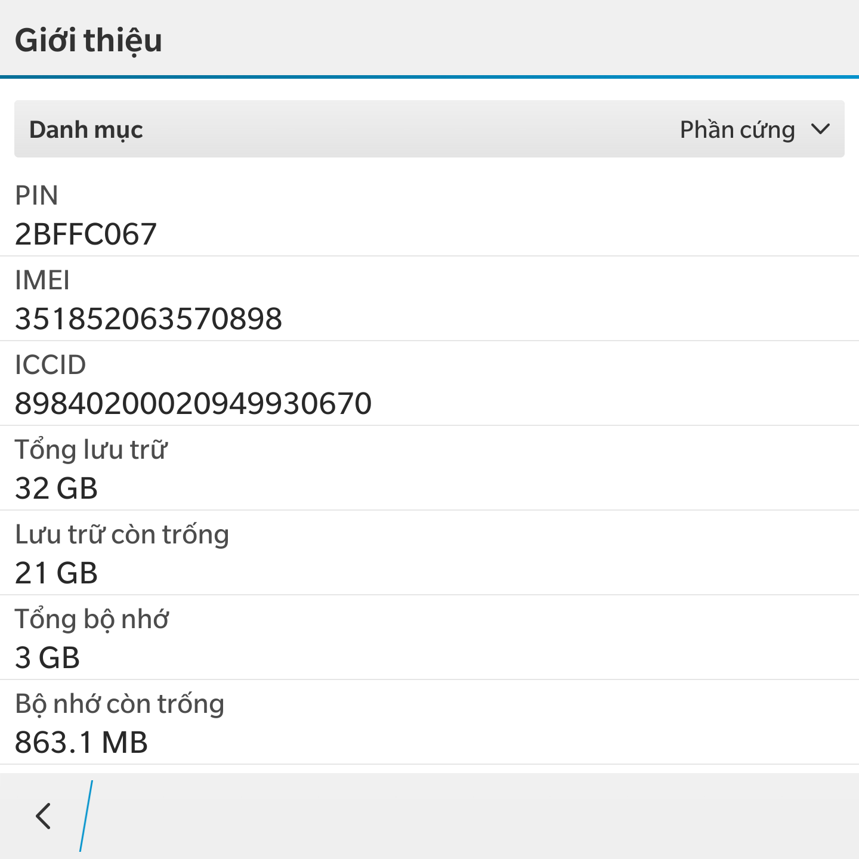Expand the category chevron arrow
859x859 pixels.
[821, 129]
